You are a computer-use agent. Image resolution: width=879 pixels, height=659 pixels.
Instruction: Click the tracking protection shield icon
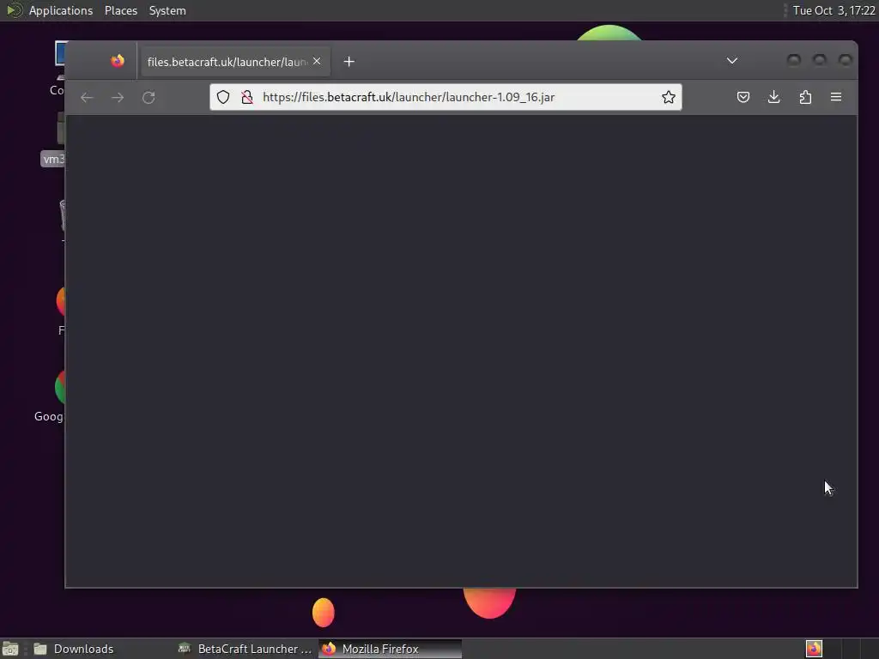[x=223, y=97]
